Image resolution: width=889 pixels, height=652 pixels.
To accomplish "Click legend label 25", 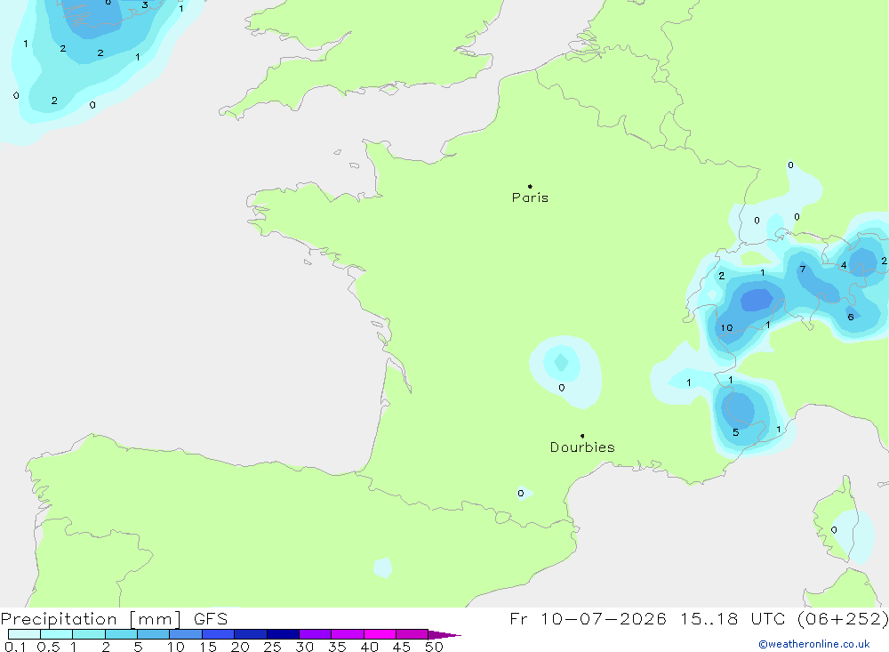I will [272, 647].
